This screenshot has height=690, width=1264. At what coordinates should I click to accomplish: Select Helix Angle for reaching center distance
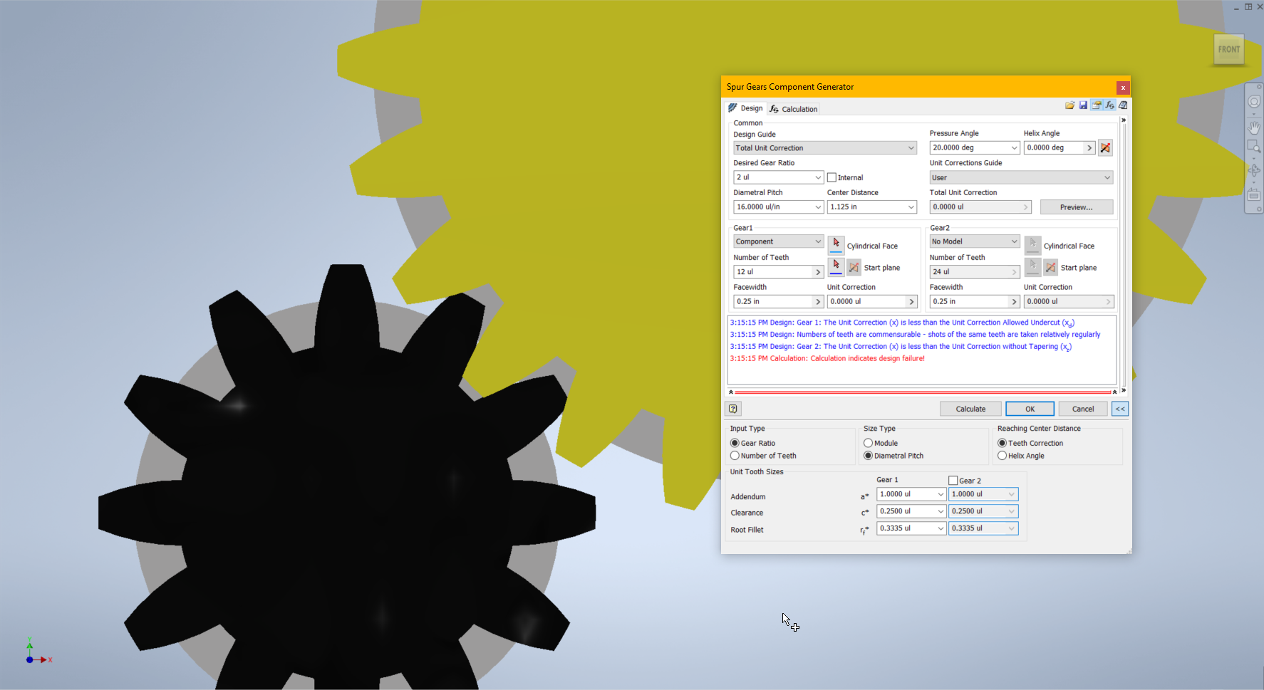point(1002,456)
